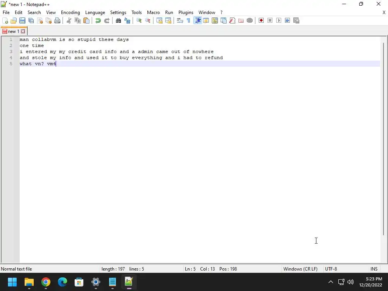Image resolution: width=388 pixels, height=291 pixels.
Task: Click the editor's vertical scrollbar
Action: 383,139
